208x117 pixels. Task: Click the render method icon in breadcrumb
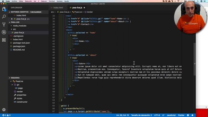85,12
